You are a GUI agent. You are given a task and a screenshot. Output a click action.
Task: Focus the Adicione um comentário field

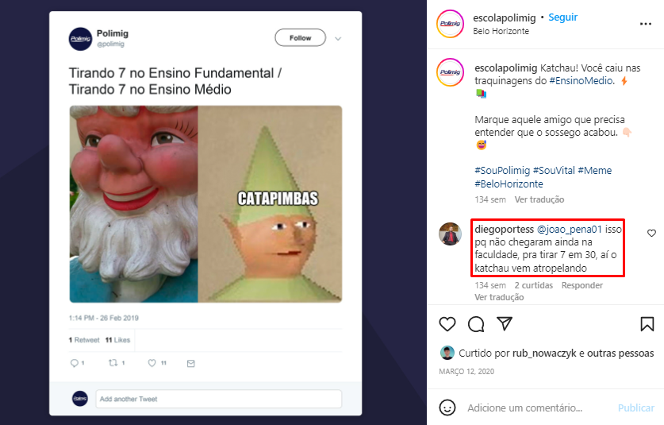[535, 408]
